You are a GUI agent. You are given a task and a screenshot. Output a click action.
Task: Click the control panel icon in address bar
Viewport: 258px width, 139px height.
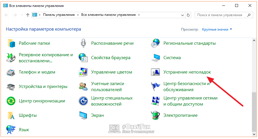[35, 15]
